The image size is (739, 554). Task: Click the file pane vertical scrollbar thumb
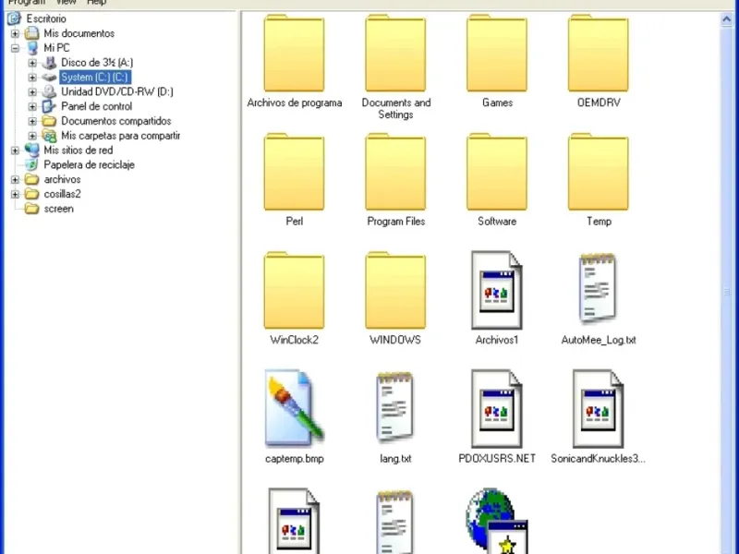point(726,292)
